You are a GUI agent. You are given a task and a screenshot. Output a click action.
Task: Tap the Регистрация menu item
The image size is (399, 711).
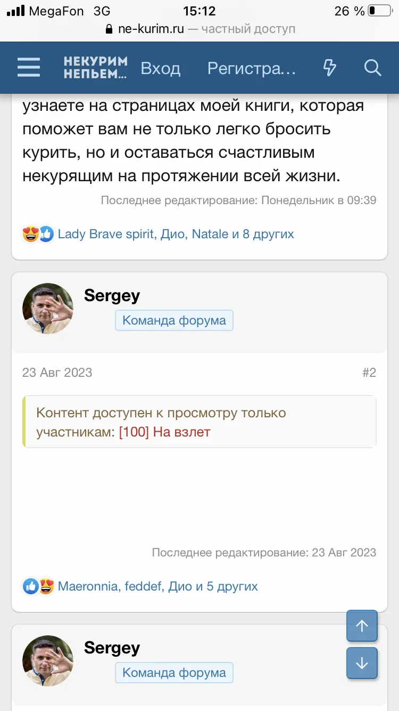(x=251, y=68)
